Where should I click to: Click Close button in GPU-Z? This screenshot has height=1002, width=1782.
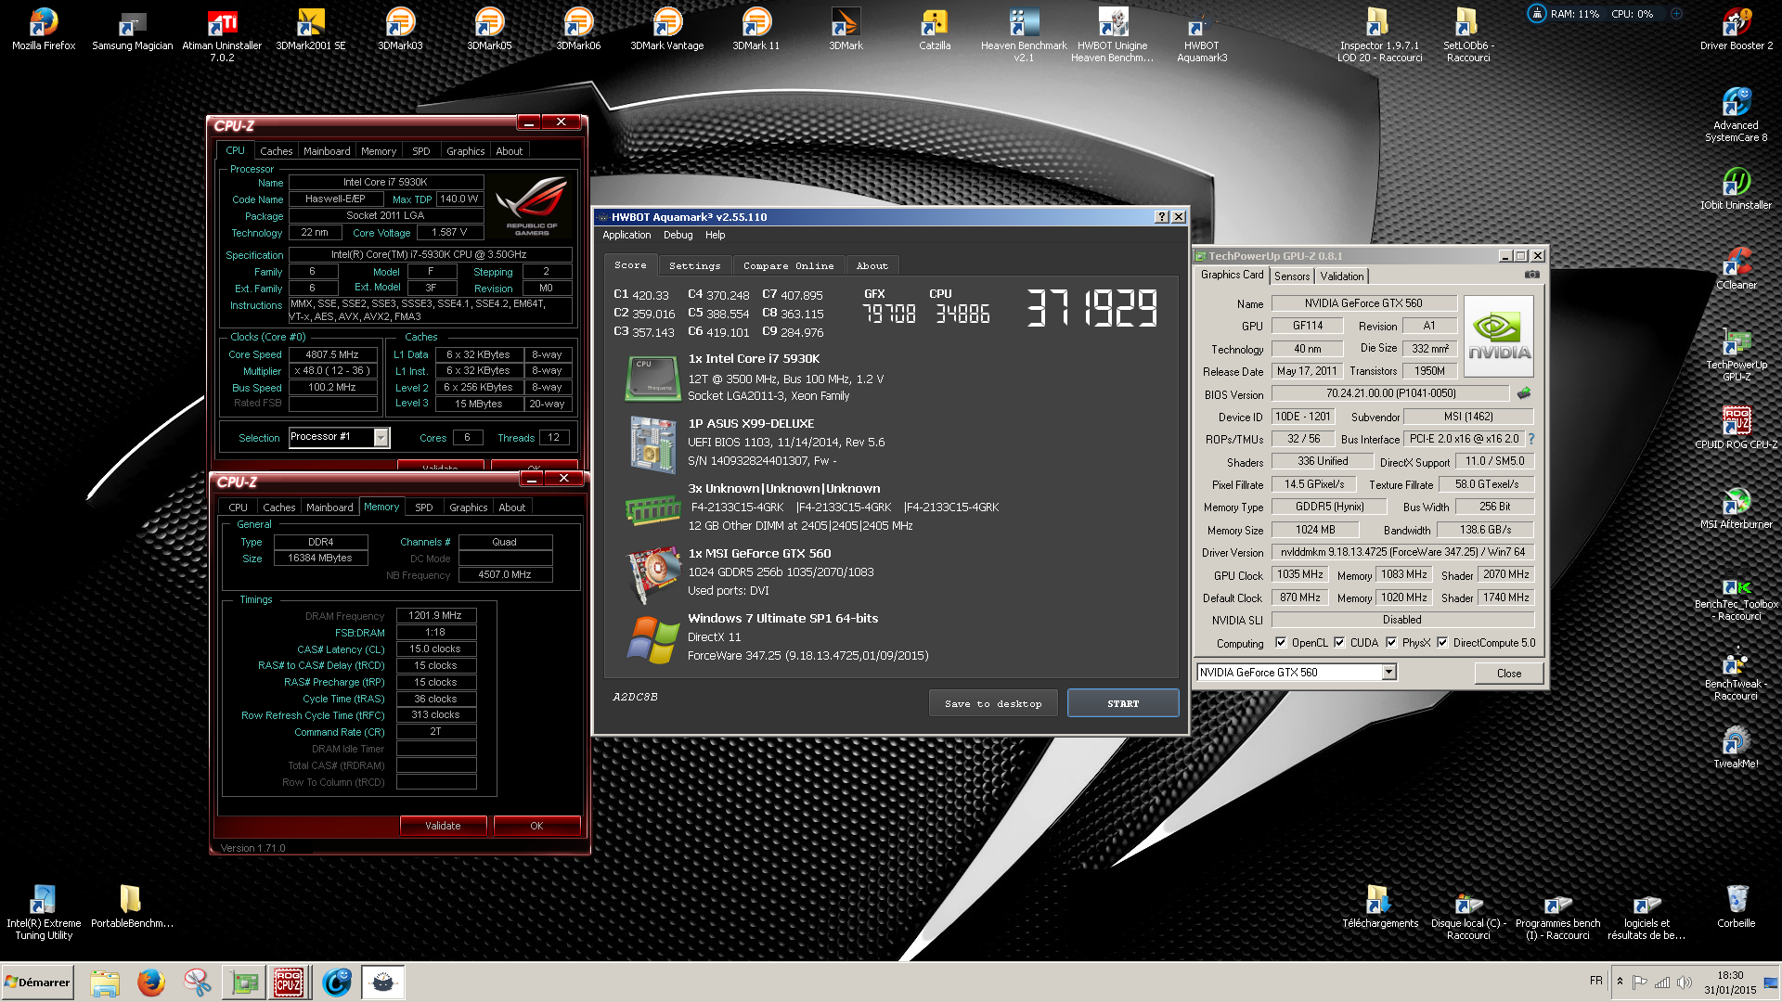point(1508,674)
